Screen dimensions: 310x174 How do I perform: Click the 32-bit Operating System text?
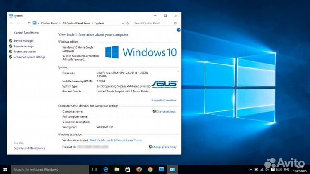tap(124, 86)
